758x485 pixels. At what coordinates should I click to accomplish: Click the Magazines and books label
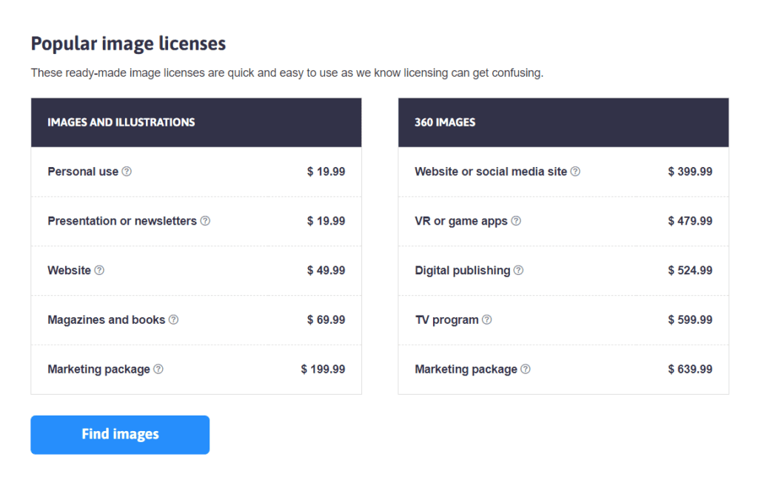[x=107, y=319]
